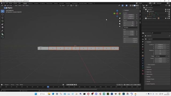Open the outliner filter funnel icon
171x96 pixels.
[x=166, y=5]
